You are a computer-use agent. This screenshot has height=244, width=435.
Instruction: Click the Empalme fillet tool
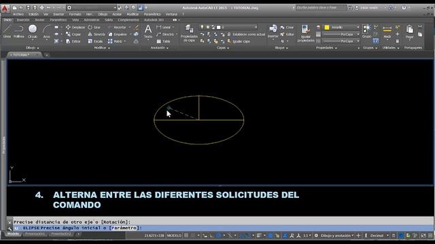pos(118,35)
